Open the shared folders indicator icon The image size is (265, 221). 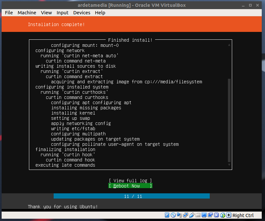(x=198, y=215)
